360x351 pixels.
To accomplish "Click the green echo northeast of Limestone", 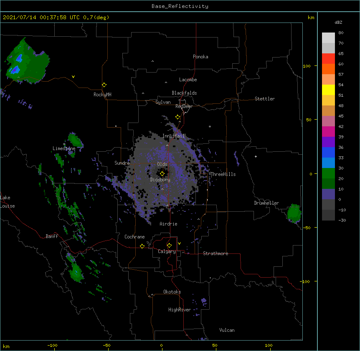I will [75, 140].
